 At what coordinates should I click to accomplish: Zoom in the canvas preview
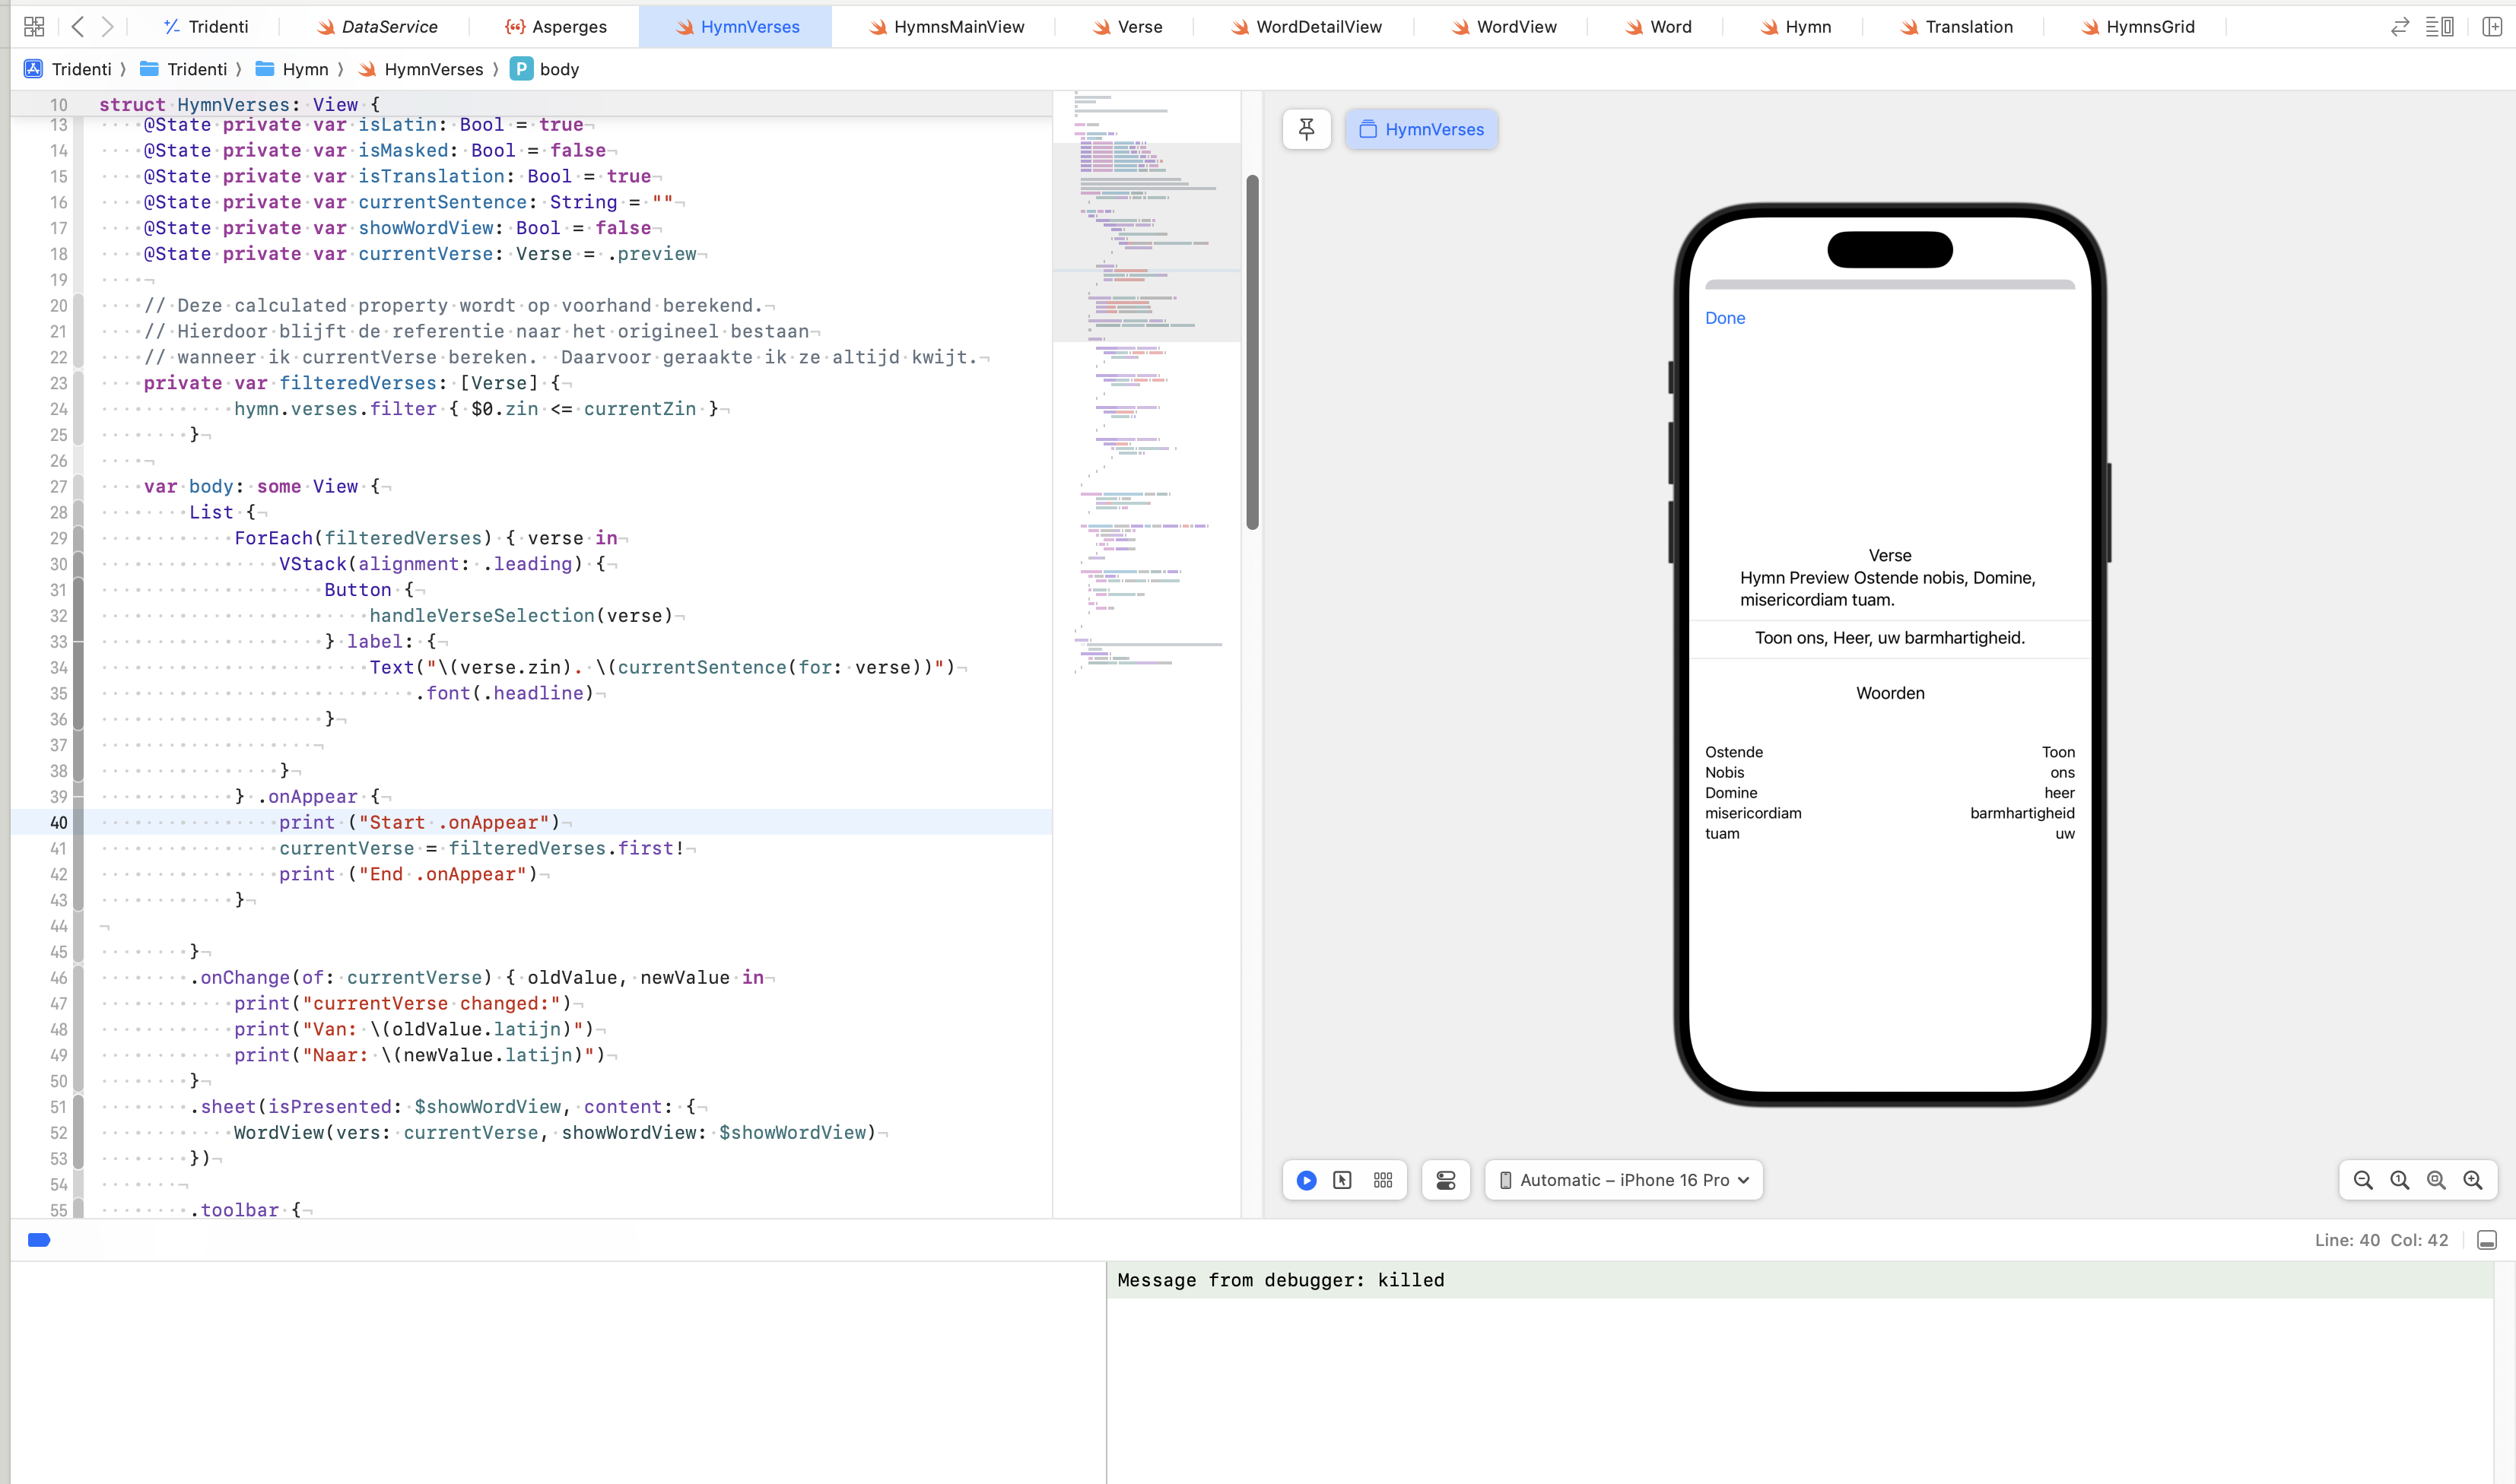(2473, 1180)
